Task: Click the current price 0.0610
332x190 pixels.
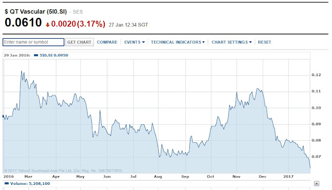Action: tap(23, 22)
